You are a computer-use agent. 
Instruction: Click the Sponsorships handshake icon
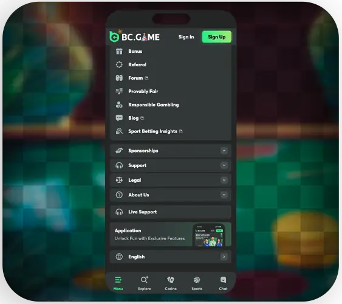119,151
